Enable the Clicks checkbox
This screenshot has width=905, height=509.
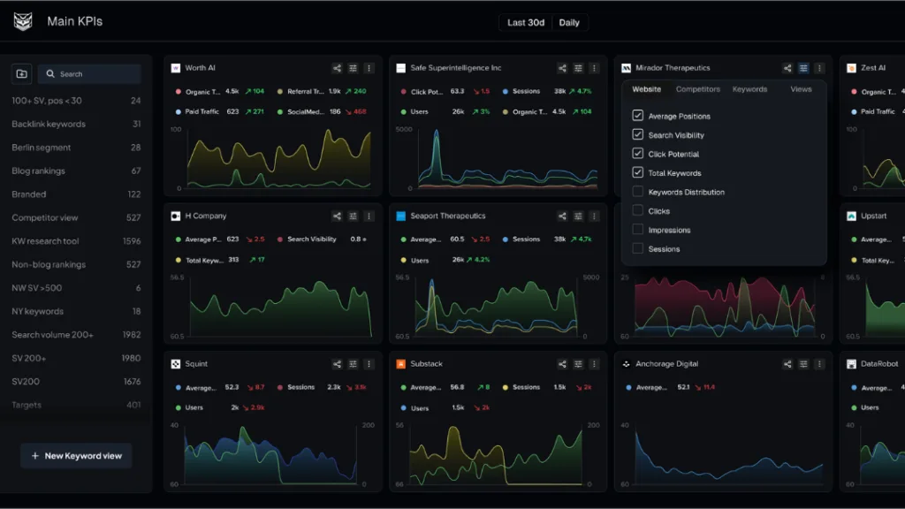(x=638, y=210)
